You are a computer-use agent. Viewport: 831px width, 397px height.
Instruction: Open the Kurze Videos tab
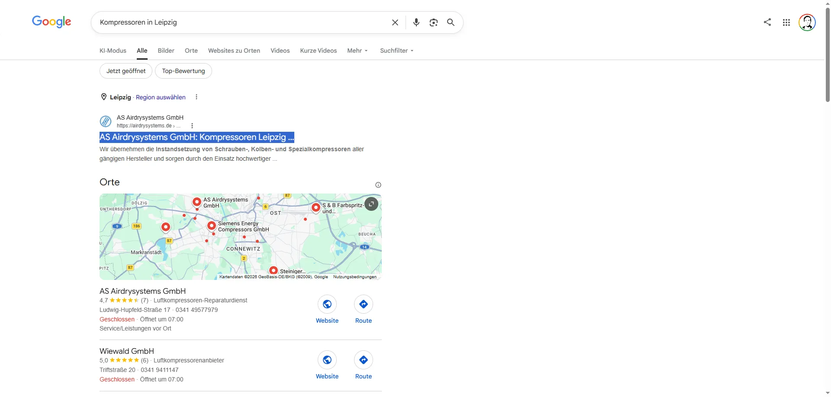pyautogui.click(x=319, y=51)
